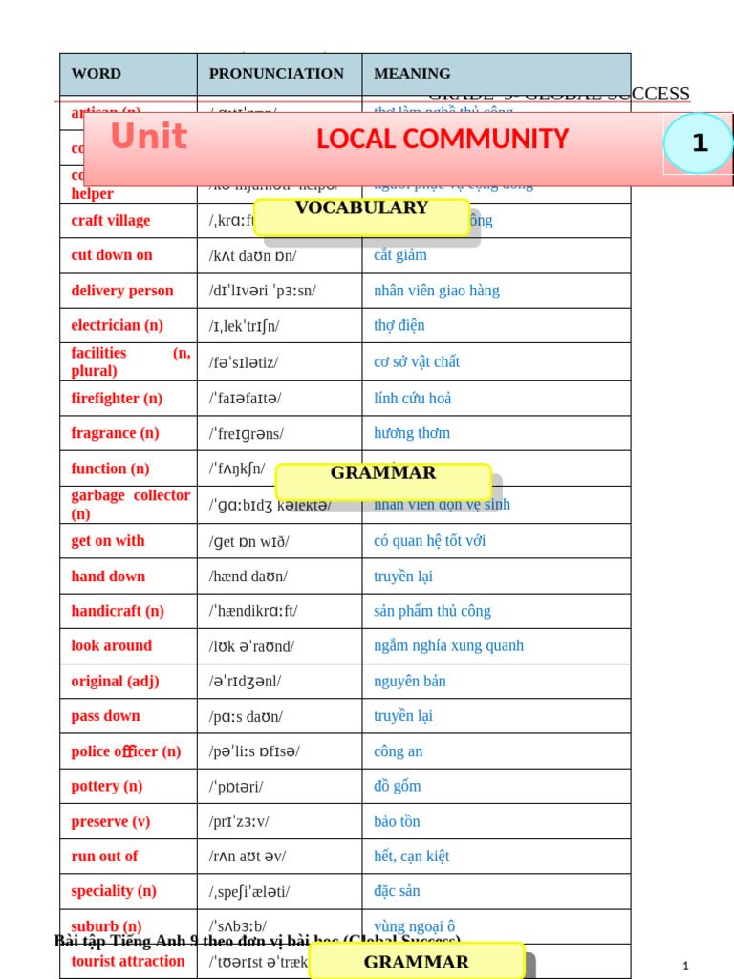
Task: Click the pronunciation /hænd daʊn/
Action: pos(248,577)
